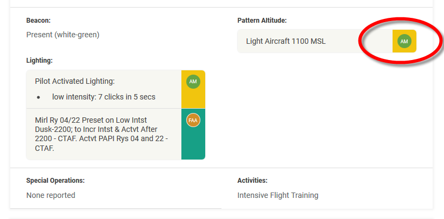Select yellow strip next to Light Aircraft entry
The width and height of the screenshot is (444, 219).
(404, 41)
